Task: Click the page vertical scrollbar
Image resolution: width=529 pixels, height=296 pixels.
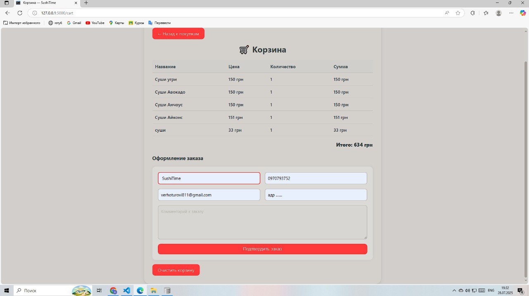Action: tap(526, 170)
